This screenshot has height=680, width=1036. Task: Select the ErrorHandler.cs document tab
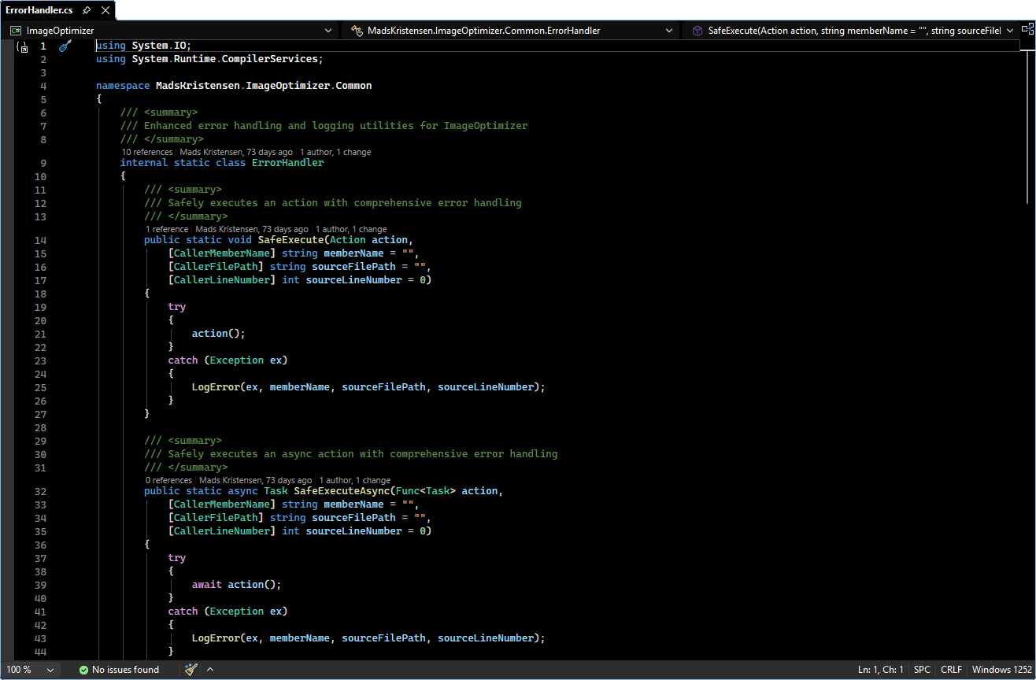point(39,10)
